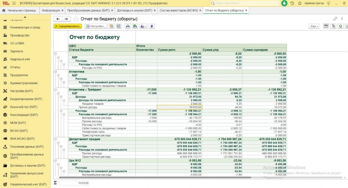Select the Прочие доходы 19 072,00 cell
Screen dimensions: 348x188
tap(179, 107)
